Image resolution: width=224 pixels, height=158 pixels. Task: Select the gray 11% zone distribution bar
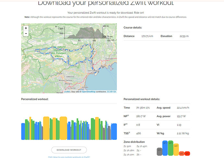coord(159,152)
